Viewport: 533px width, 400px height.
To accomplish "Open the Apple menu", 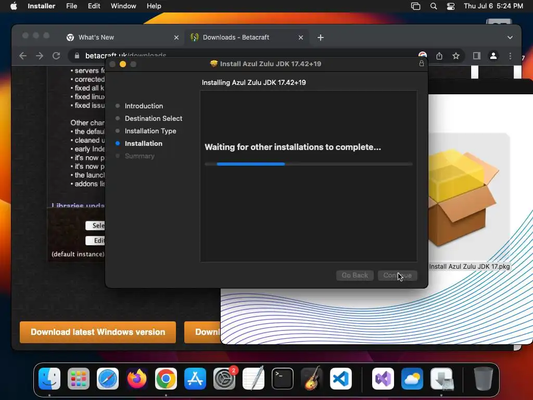I will [x=14, y=6].
